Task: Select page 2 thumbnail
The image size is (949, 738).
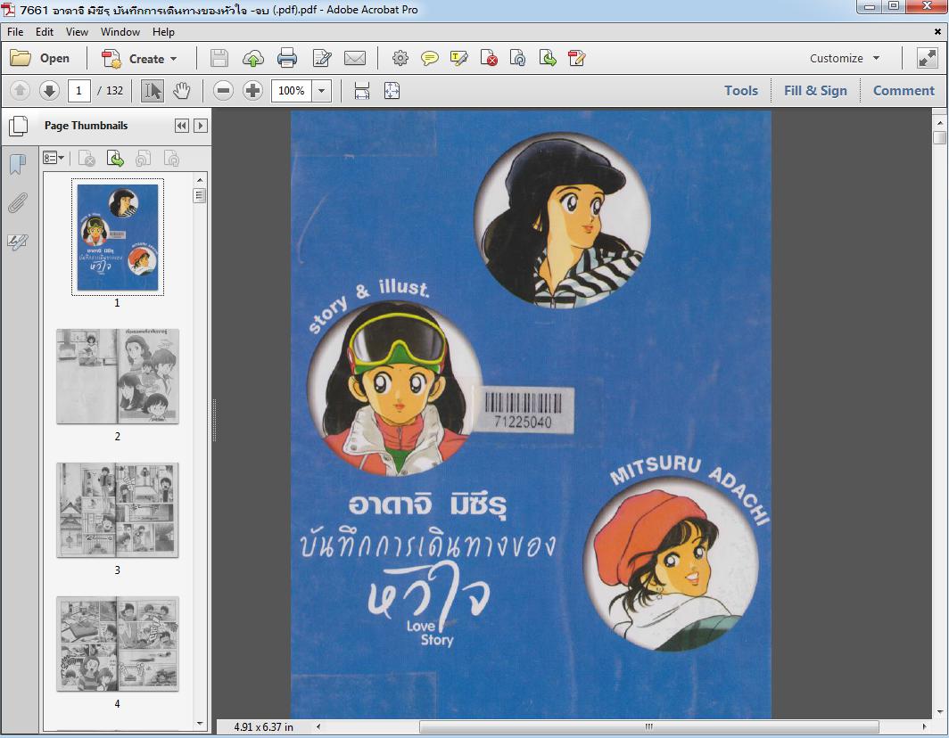Action: (118, 376)
